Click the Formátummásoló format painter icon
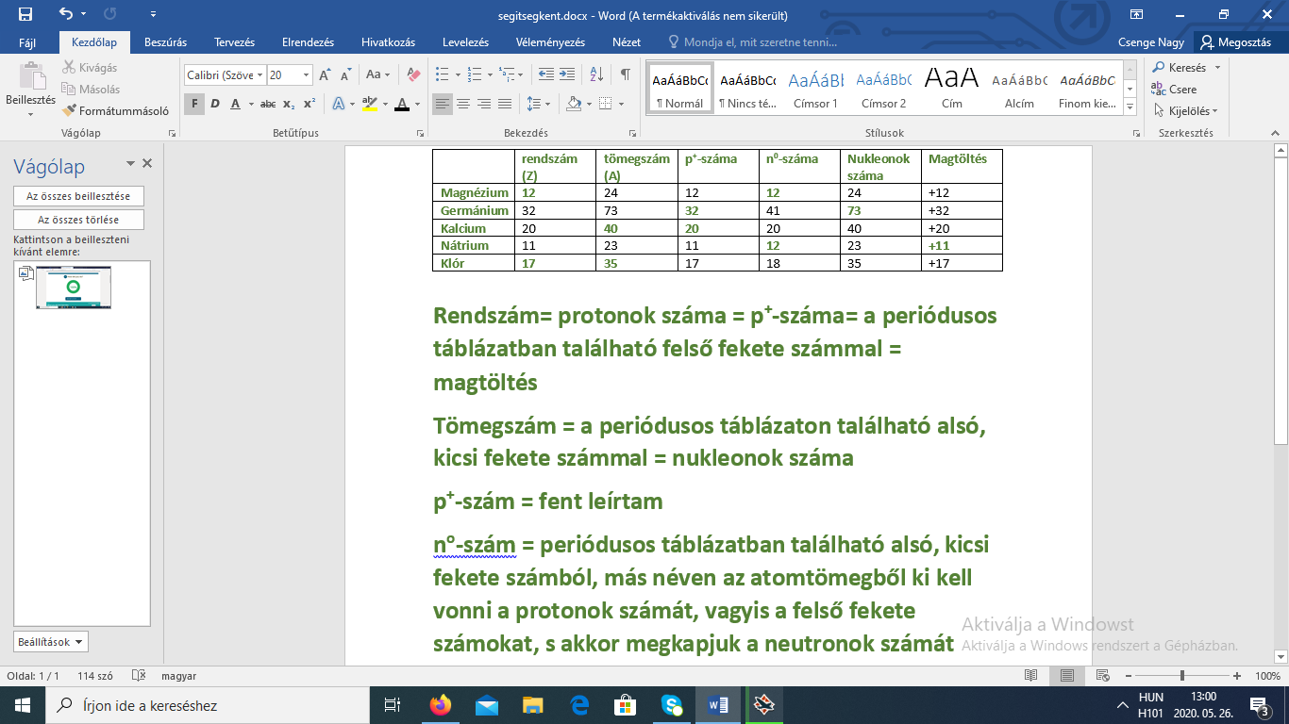 [x=69, y=111]
